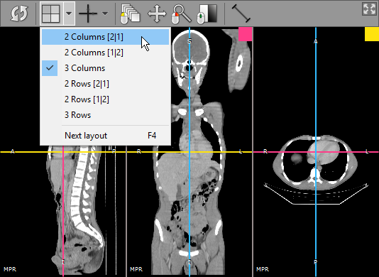The height and width of the screenshot is (277, 379).
Task: Select the length measurement line tool
Action: click(x=241, y=13)
